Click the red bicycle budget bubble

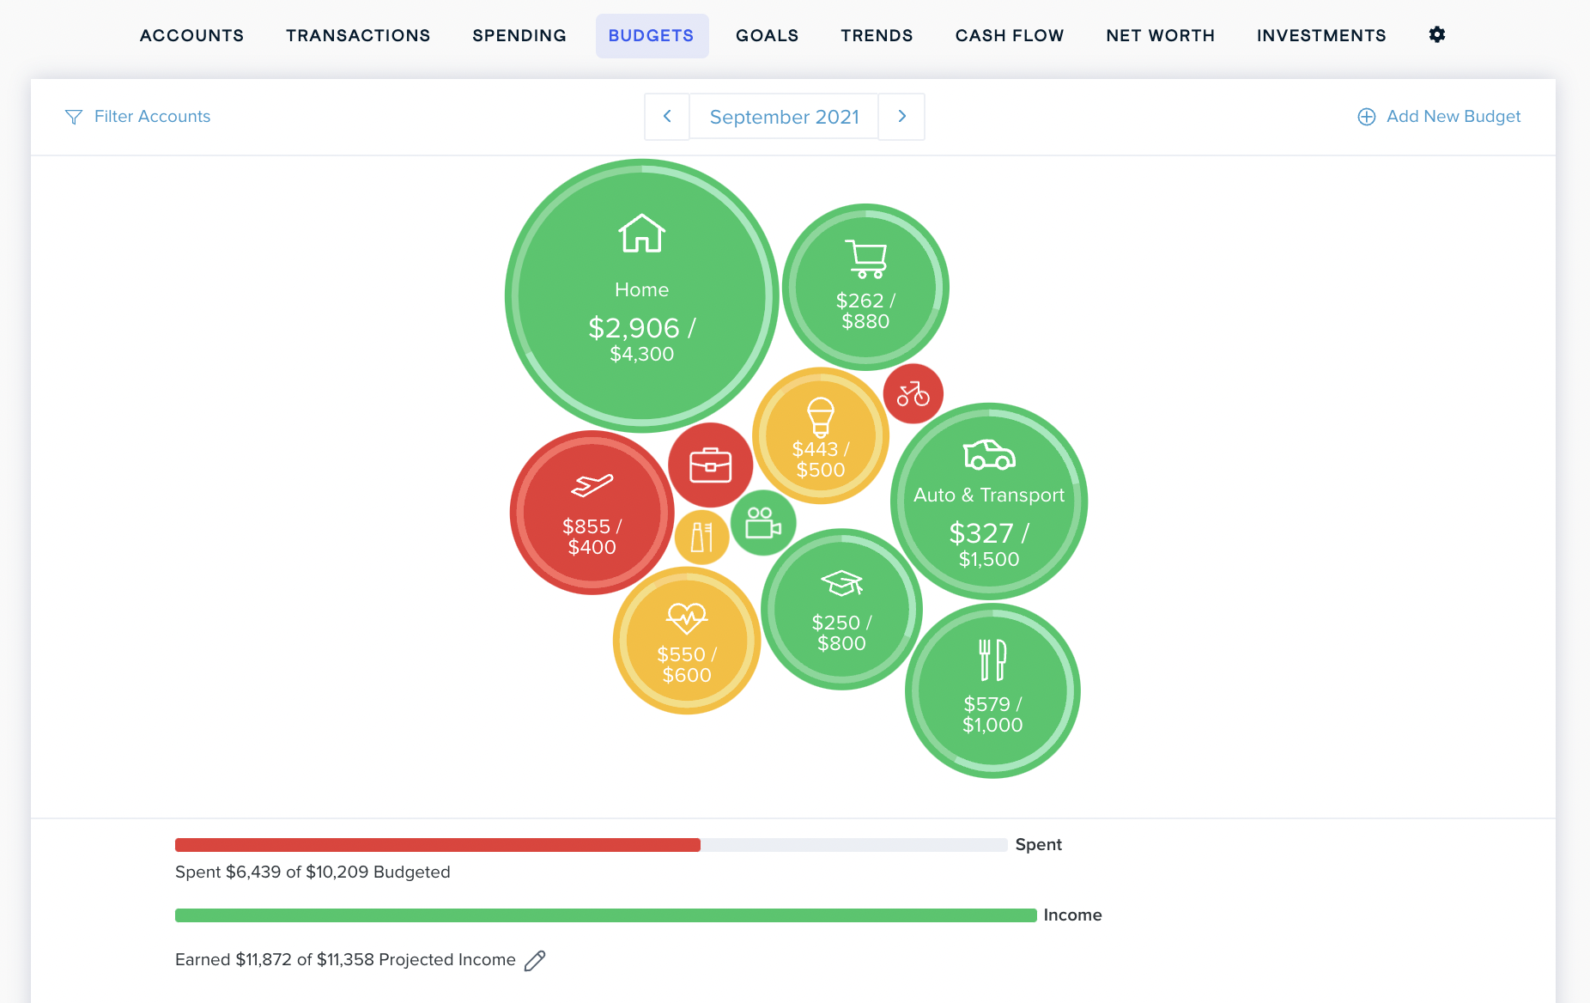click(913, 394)
